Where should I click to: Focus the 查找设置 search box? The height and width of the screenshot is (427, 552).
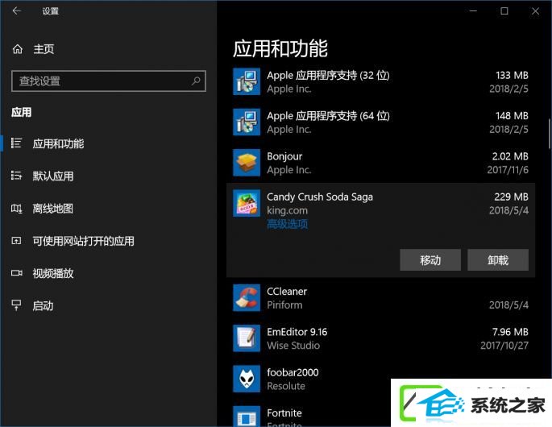[109, 81]
